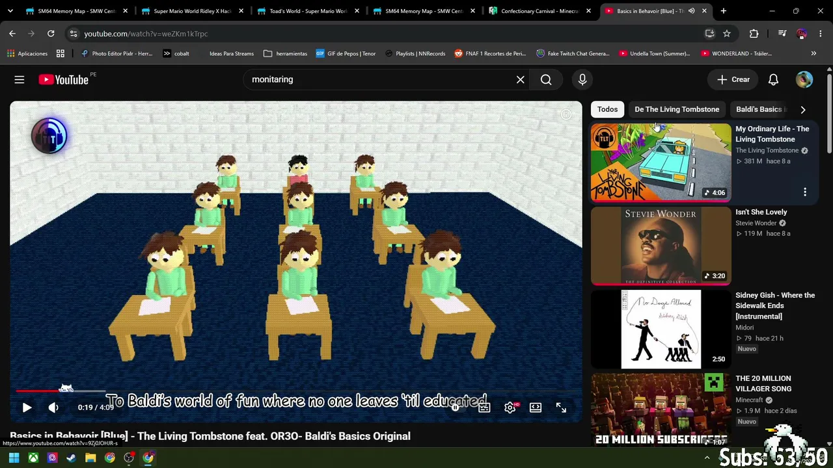
Task: Click the browser address bar URL
Action: tap(146, 34)
